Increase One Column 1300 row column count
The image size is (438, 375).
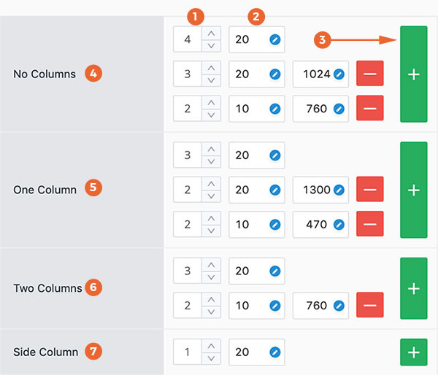point(211,184)
